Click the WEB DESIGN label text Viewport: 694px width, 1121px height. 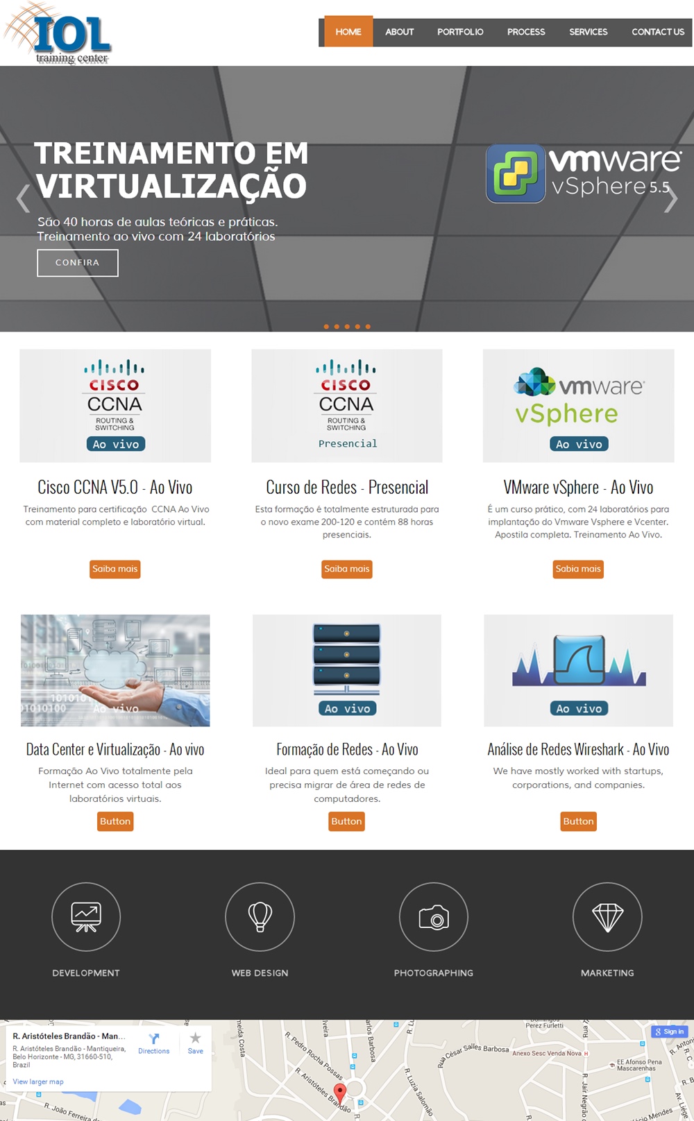coord(260,973)
